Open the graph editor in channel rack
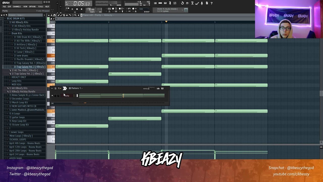This screenshot has width=323, height=182. click(158, 88)
